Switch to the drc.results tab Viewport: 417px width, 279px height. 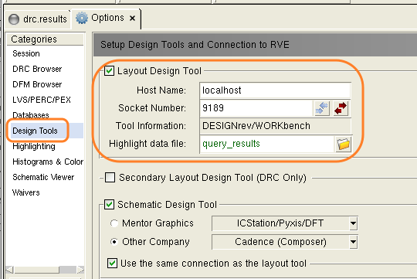tap(38, 19)
